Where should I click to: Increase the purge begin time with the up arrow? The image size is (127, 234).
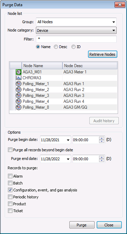point(102,138)
